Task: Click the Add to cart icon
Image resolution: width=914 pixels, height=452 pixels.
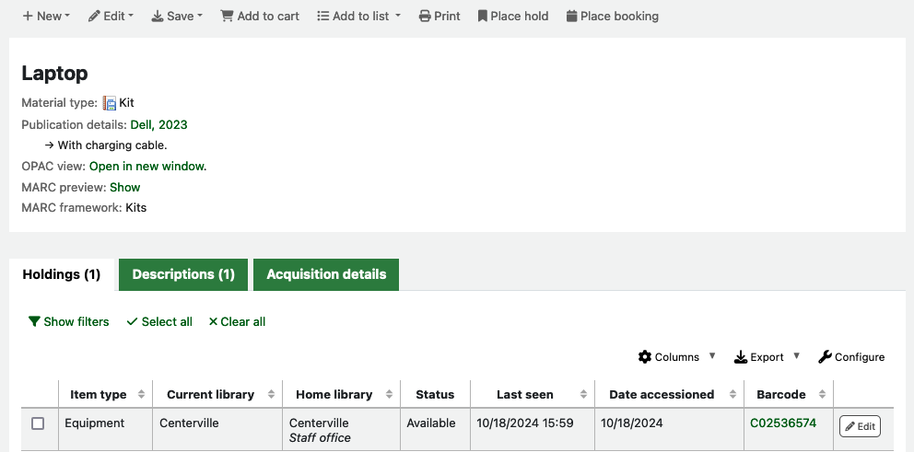Action: coord(227,17)
